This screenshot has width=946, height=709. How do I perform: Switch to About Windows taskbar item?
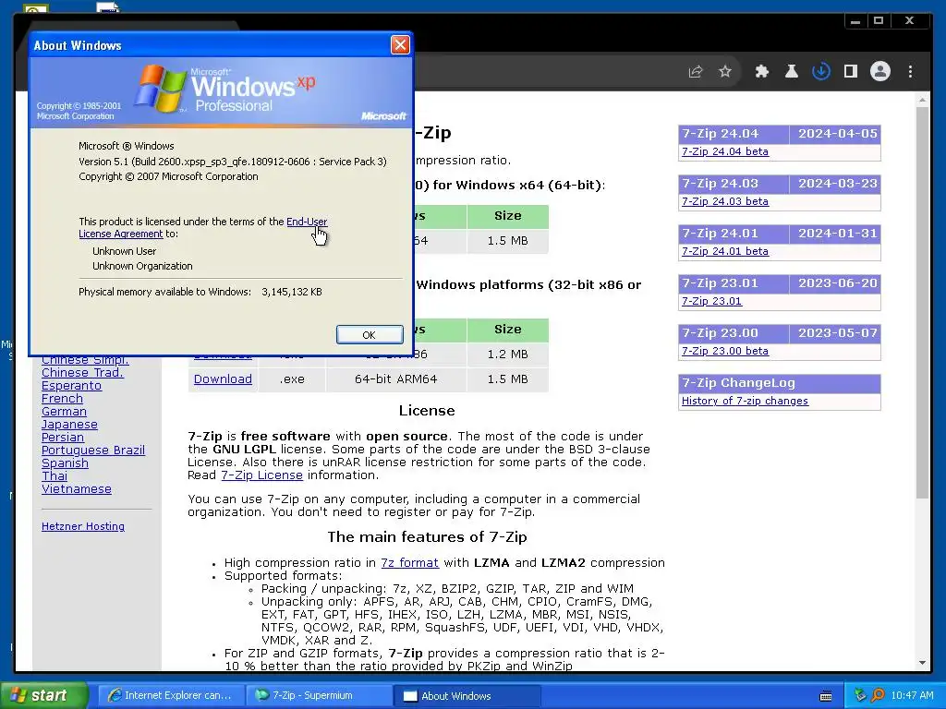coord(468,696)
